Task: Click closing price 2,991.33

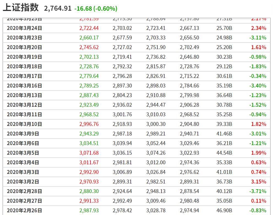Action: tap(89, 201)
